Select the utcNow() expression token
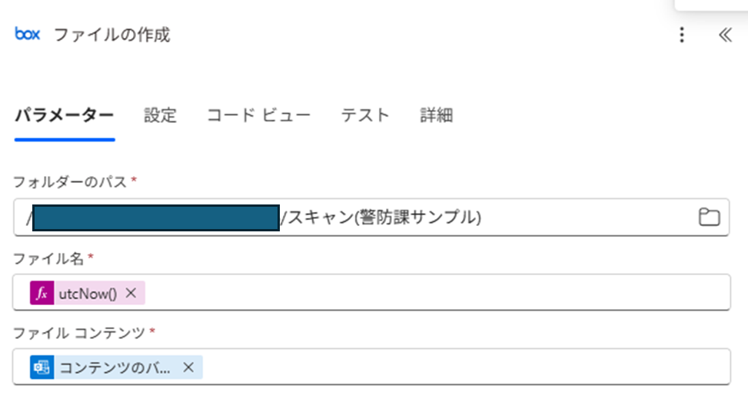 [88, 294]
